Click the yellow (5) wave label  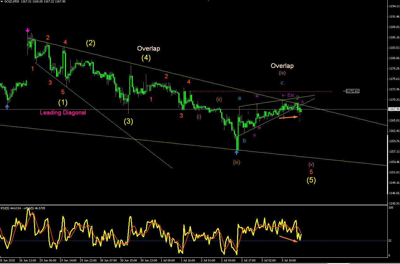click(x=311, y=180)
